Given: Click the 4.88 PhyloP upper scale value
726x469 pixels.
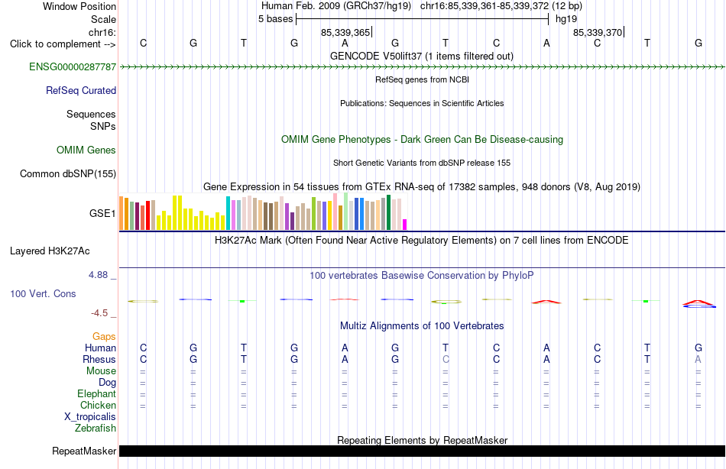Looking at the screenshot, I should [x=98, y=275].
